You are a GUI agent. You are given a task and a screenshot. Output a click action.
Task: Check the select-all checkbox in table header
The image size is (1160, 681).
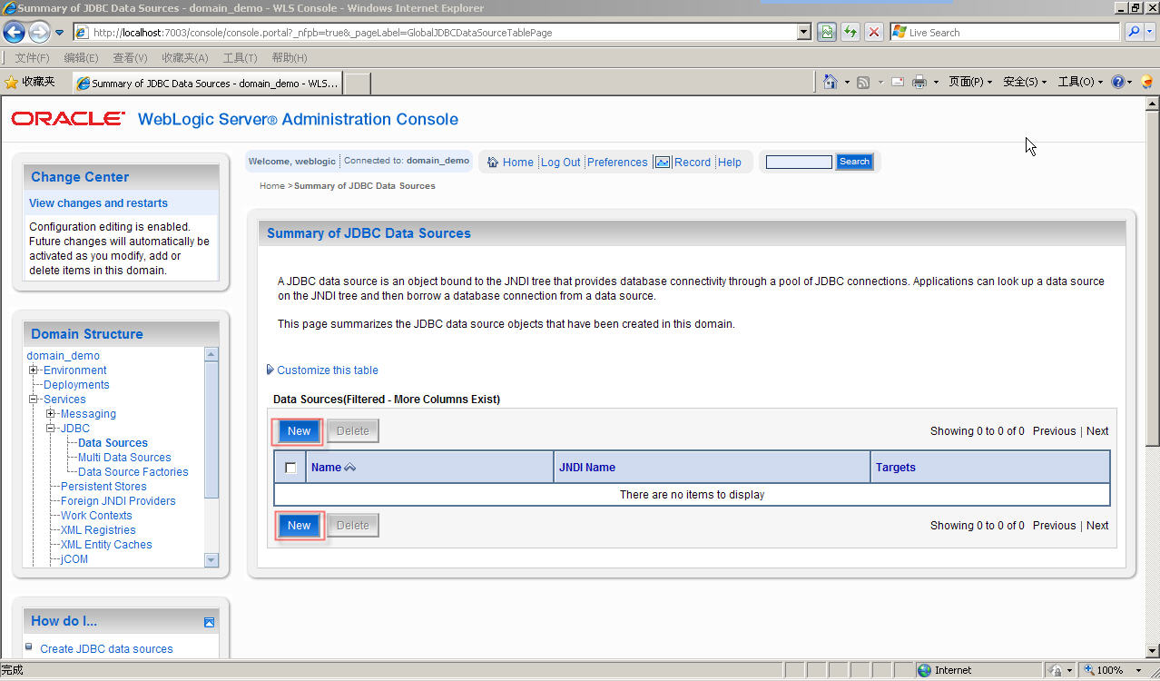pyautogui.click(x=290, y=468)
